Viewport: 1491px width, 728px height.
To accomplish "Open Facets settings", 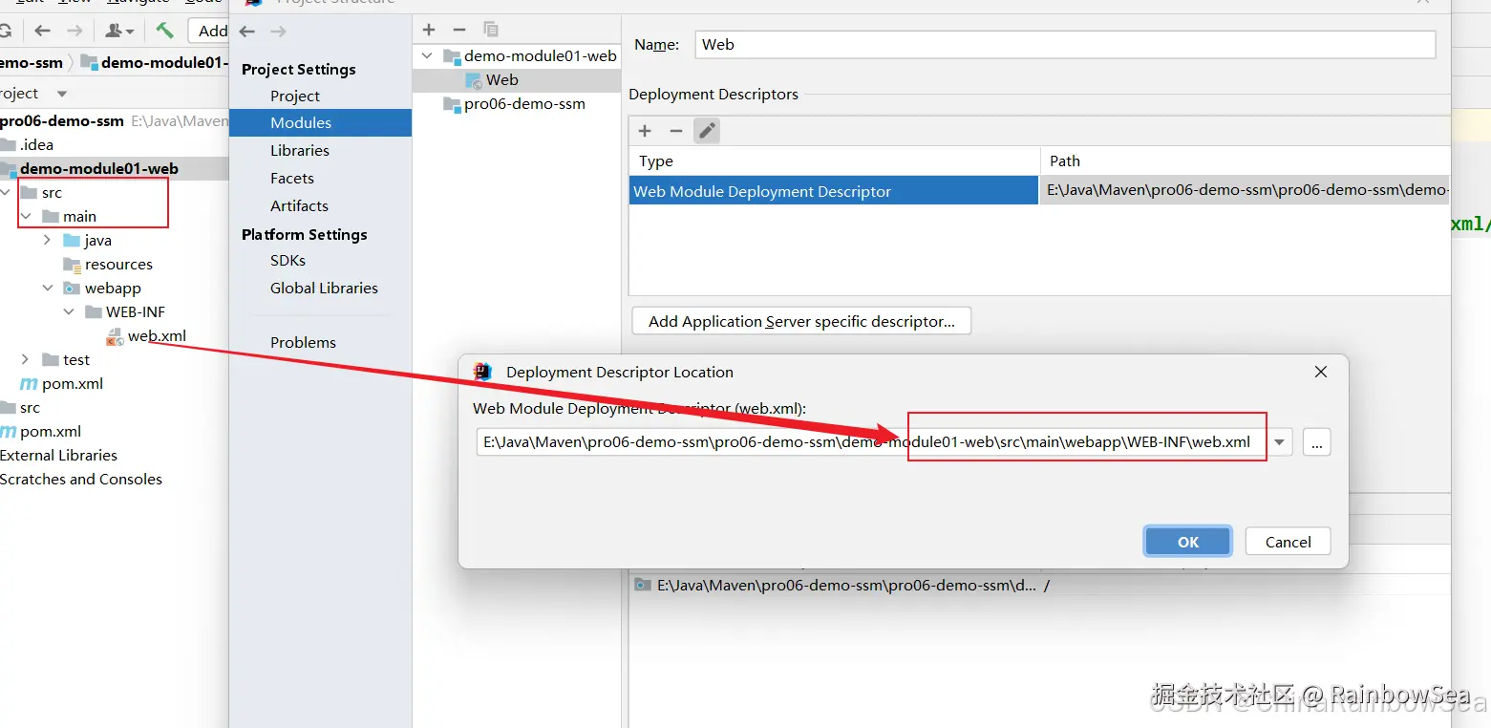I will (x=292, y=178).
